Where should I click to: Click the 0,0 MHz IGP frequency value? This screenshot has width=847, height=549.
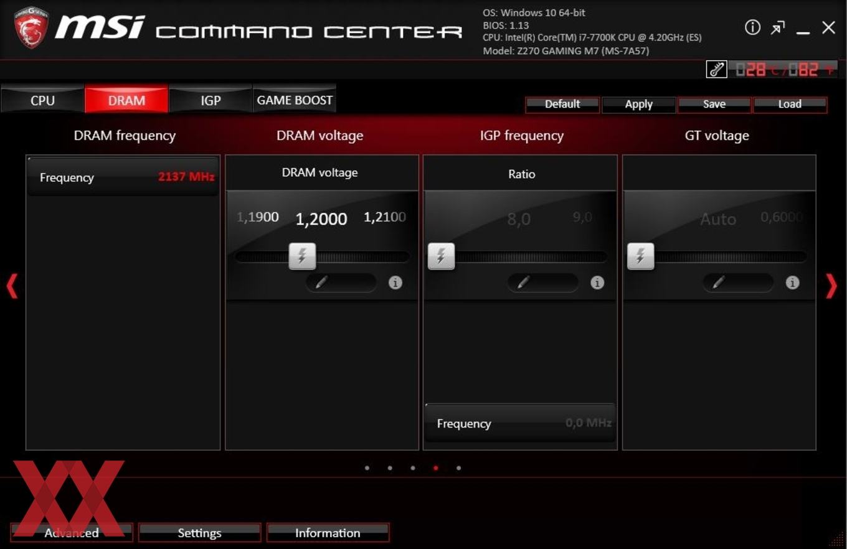[x=589, y=423]
